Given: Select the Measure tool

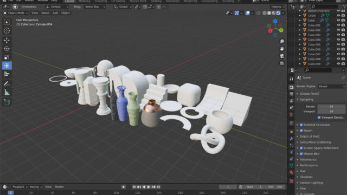Looking at the screenshot, I should tap(7, 93).
